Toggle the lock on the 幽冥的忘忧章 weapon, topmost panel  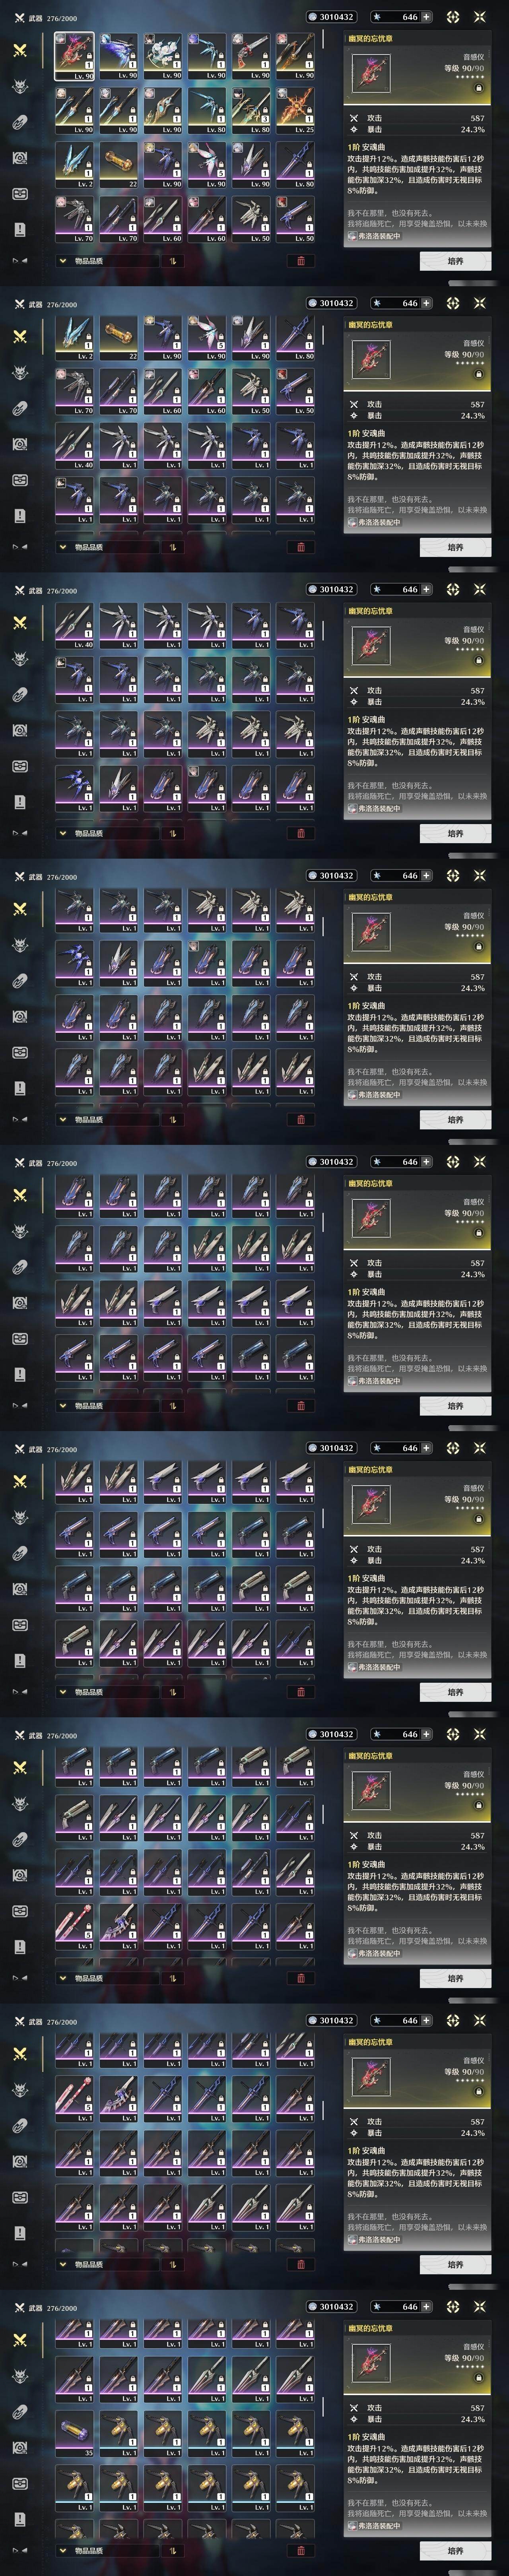point(479,88)
